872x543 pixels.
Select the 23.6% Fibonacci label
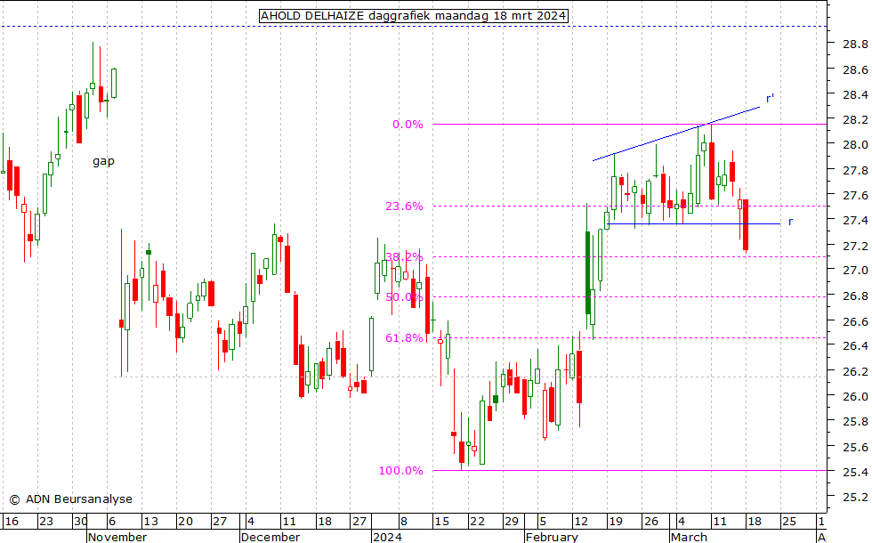(x=404, y=207)
